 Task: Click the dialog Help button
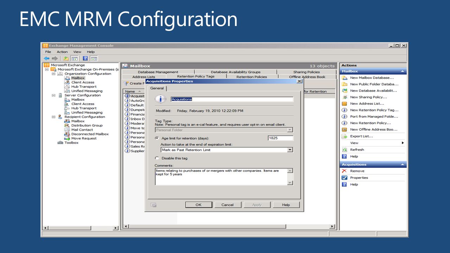click(x=286, y=205)
